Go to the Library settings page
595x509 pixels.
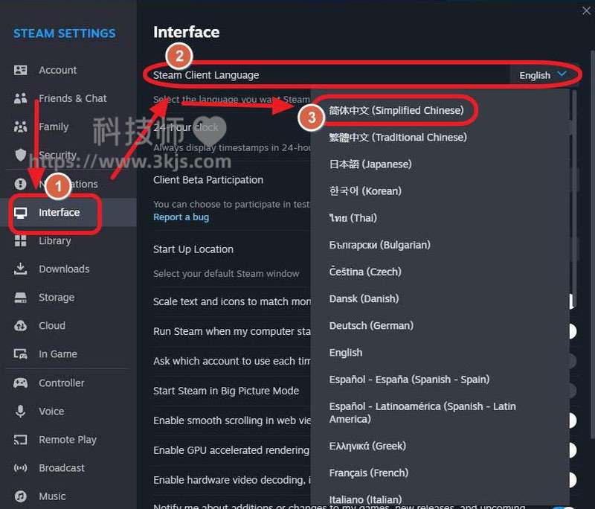(68, 240)
